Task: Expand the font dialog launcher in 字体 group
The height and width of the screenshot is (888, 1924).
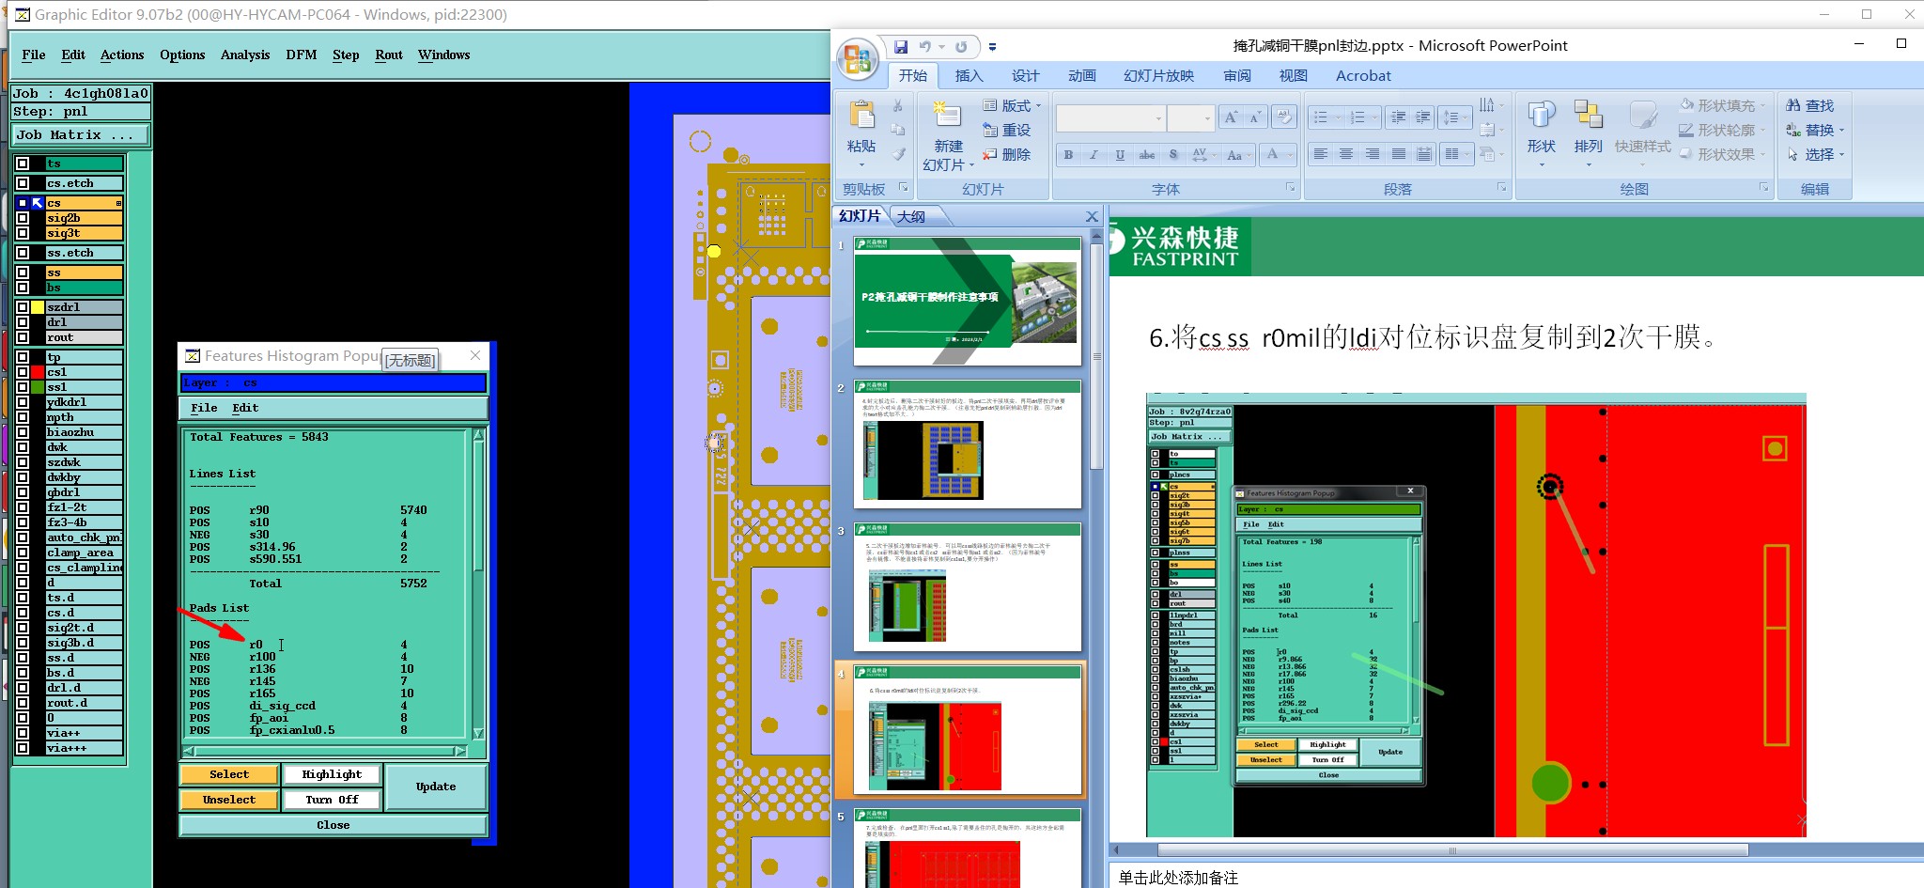Action: (x=1290, y=188)
